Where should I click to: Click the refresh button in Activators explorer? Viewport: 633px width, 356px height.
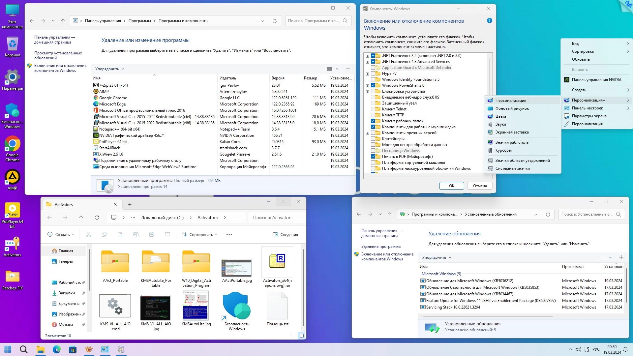click(x=97, y=218)
